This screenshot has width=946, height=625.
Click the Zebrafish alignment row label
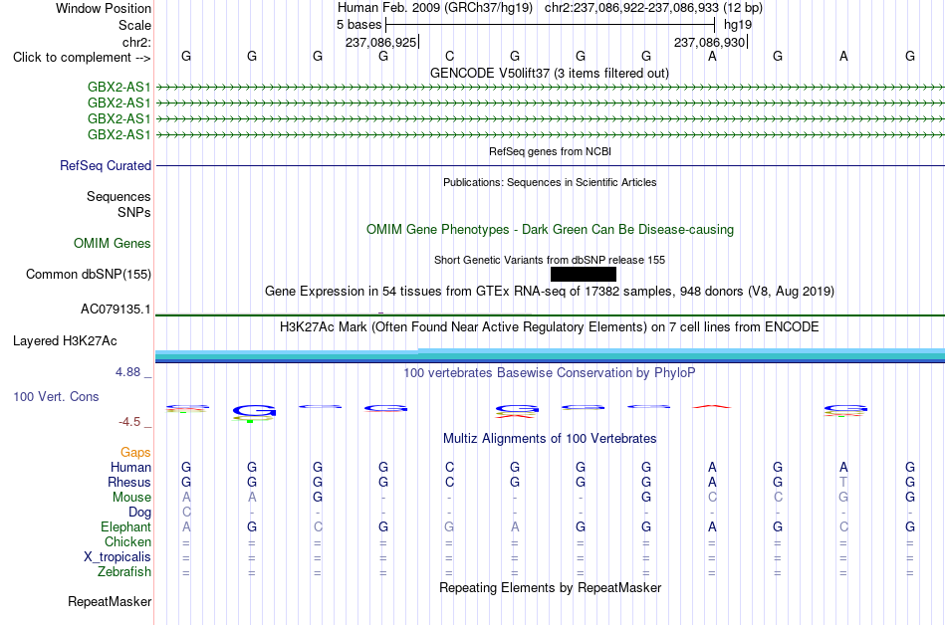(124, 572)
